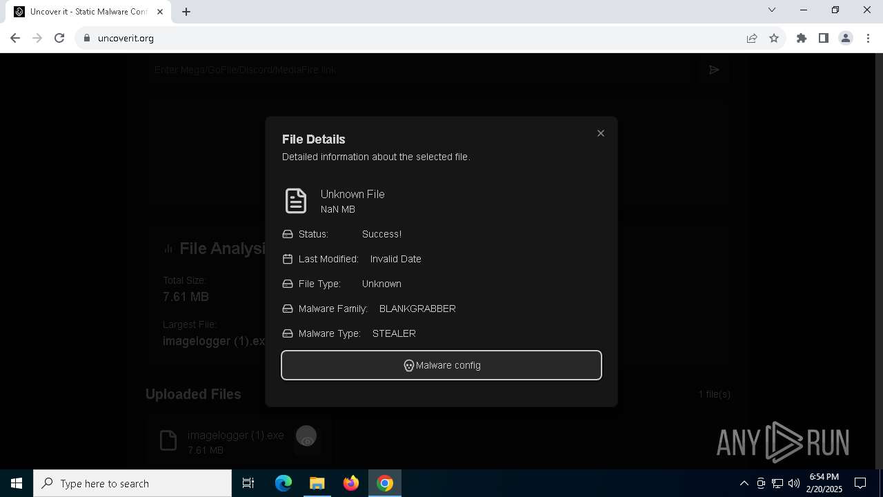883x497 pixels.
Task: Open the Chrome profile avatar
Action: 846,38
